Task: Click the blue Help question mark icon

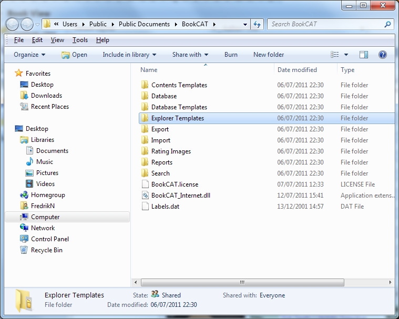Action: pyautogui.click(x=383, y=55)
